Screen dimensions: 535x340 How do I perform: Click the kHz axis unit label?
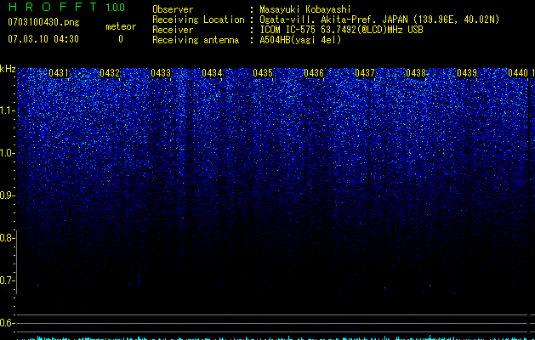coord(8,69)
